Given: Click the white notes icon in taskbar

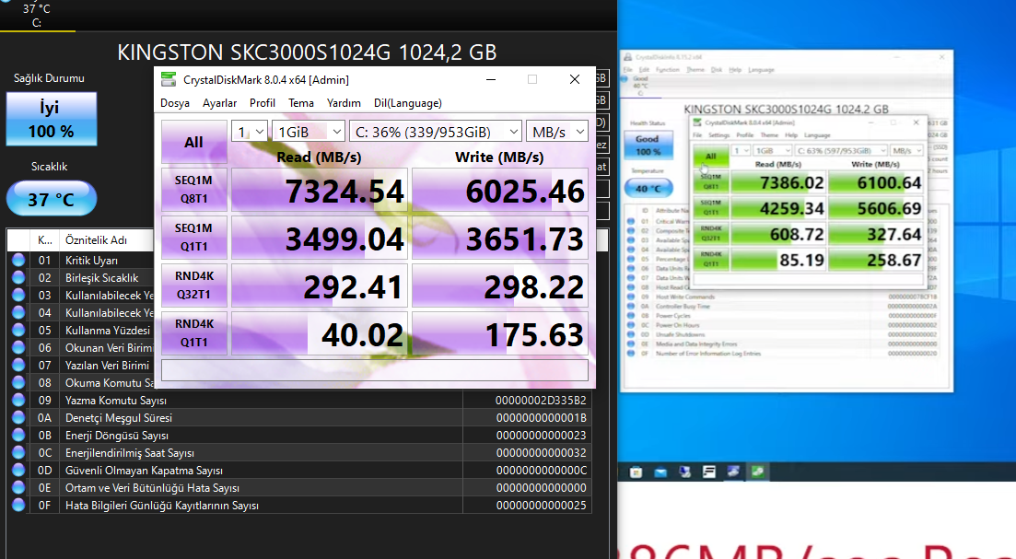Looking at the screenshot, I should tap(709, 472).
